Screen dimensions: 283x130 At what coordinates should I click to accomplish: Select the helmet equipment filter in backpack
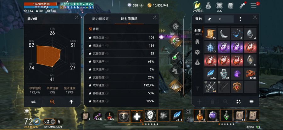coord(198,42)
